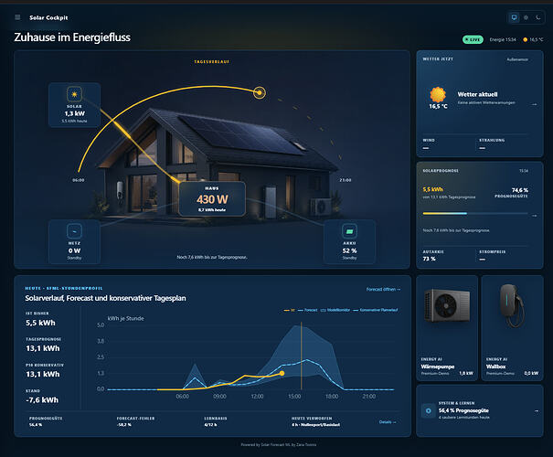The width and height of the screenshot is (553, 457).
Task: Click the Akku battery icon
Action: (349, 231)
